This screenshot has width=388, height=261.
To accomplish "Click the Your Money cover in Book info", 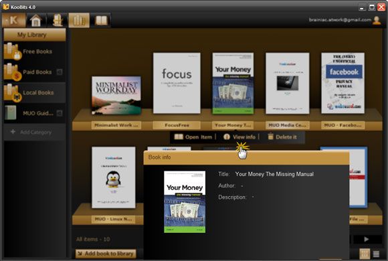I will (x=185, y=202).
